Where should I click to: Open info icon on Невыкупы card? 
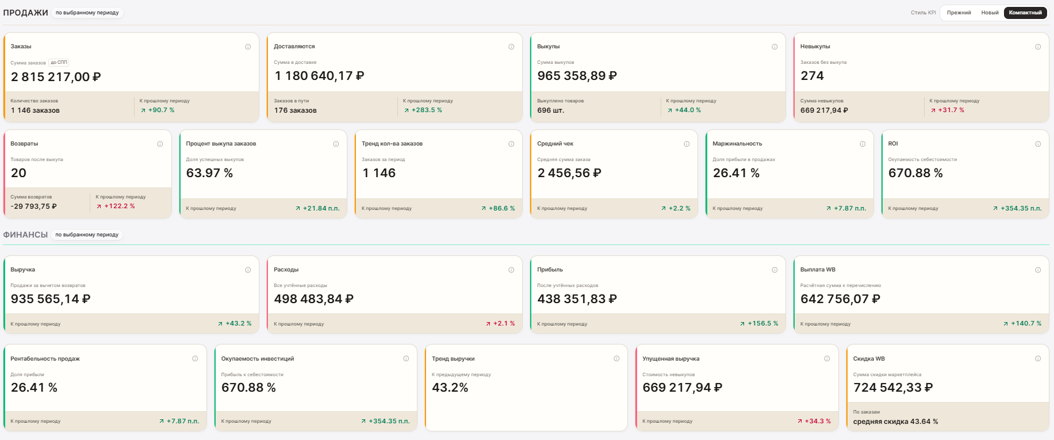tap(1038, 47)
